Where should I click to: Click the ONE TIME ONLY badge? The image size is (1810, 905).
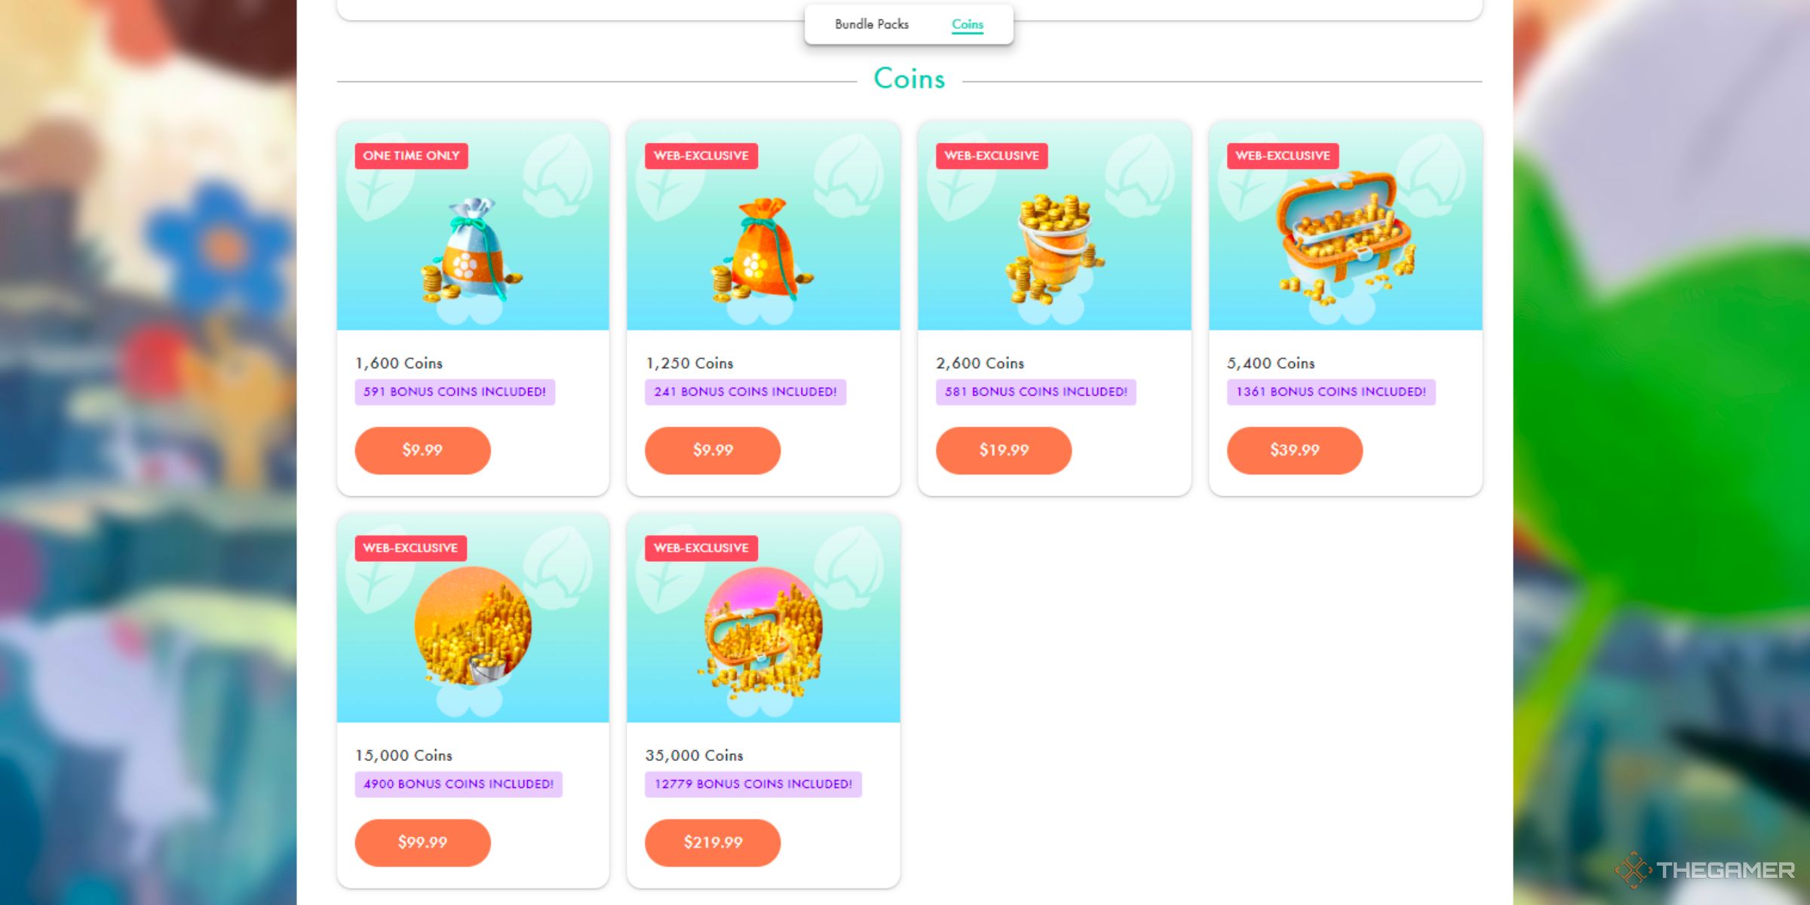411,156
